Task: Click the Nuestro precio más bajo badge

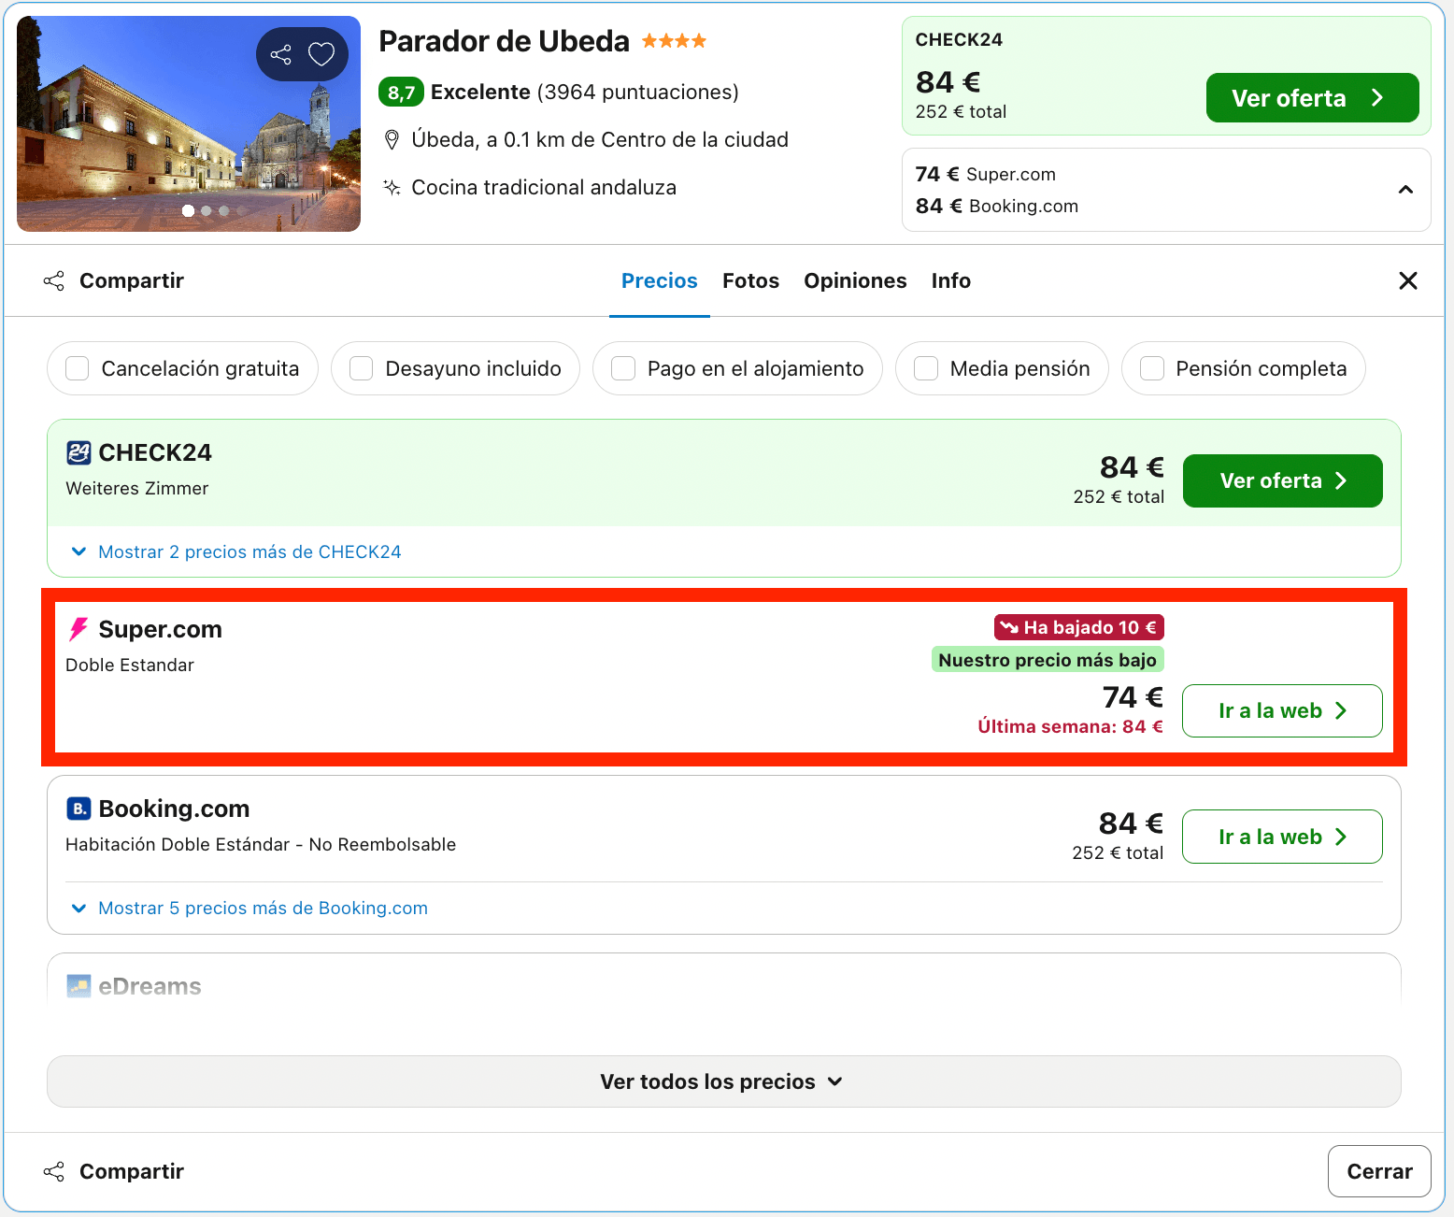Action: pyautogui.click(x=1048, y=660)
